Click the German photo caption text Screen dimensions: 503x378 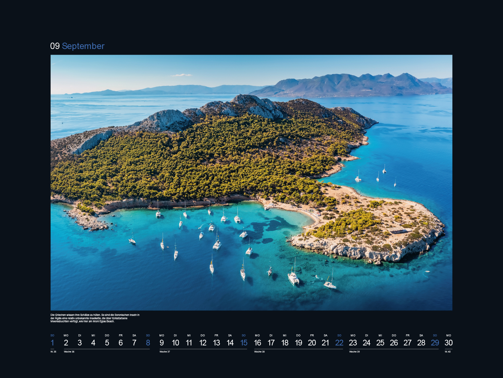point(95,318)
